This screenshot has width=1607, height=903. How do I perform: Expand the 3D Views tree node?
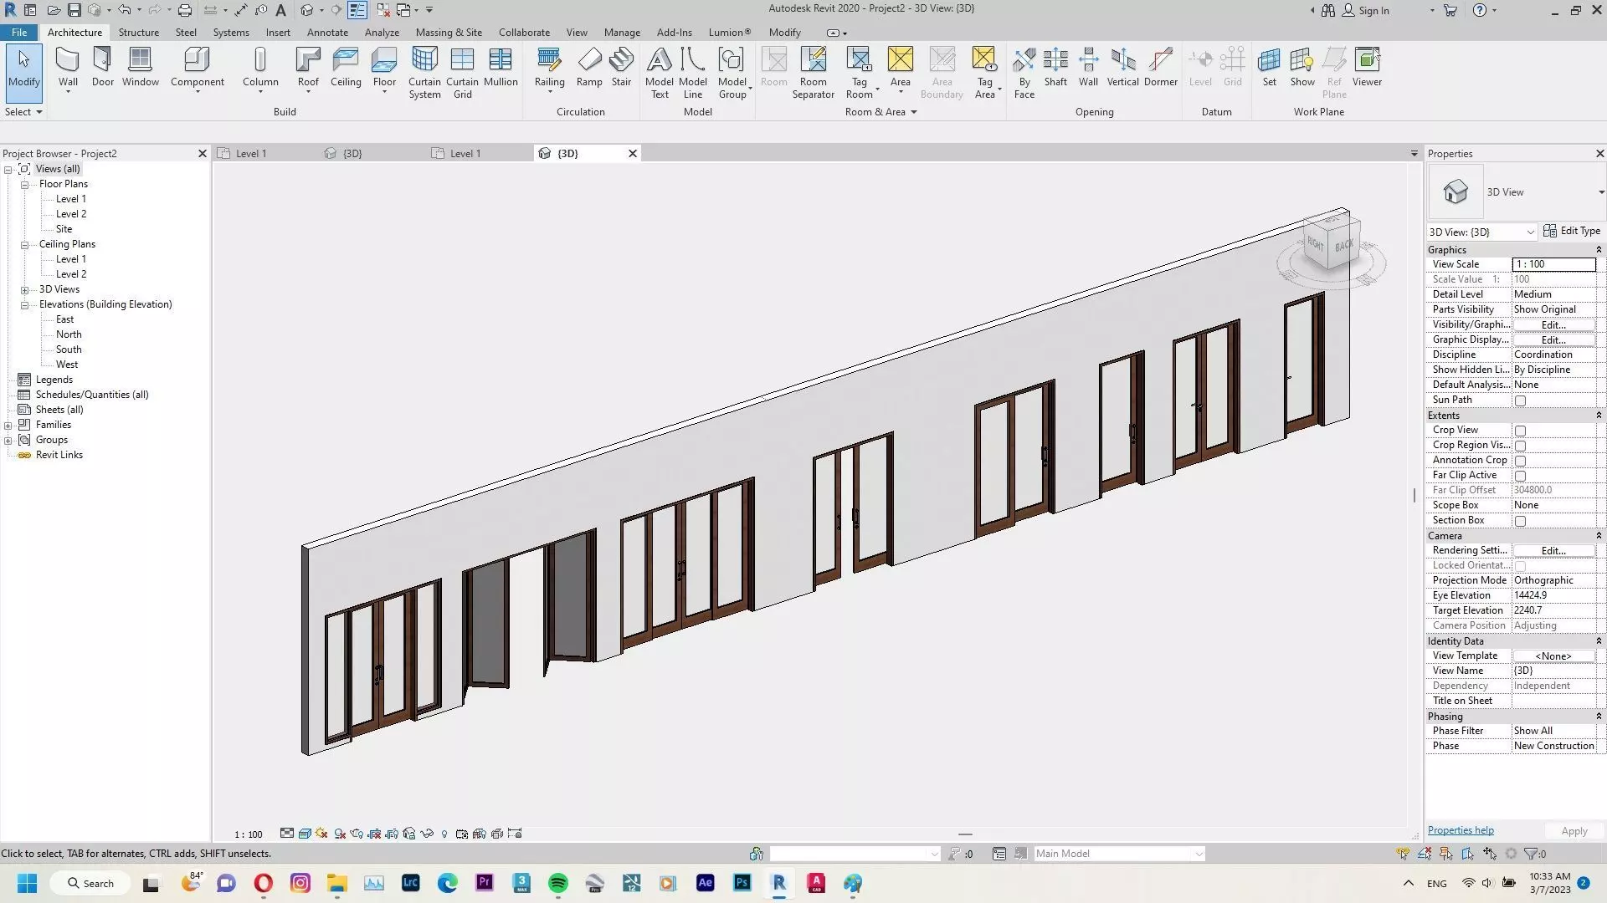pyautogui.click(x=25, y=290)
